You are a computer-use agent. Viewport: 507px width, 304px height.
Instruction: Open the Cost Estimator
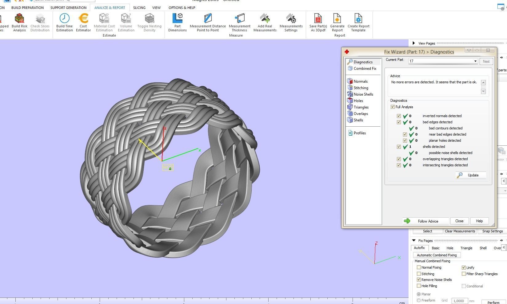pos(83,22)
